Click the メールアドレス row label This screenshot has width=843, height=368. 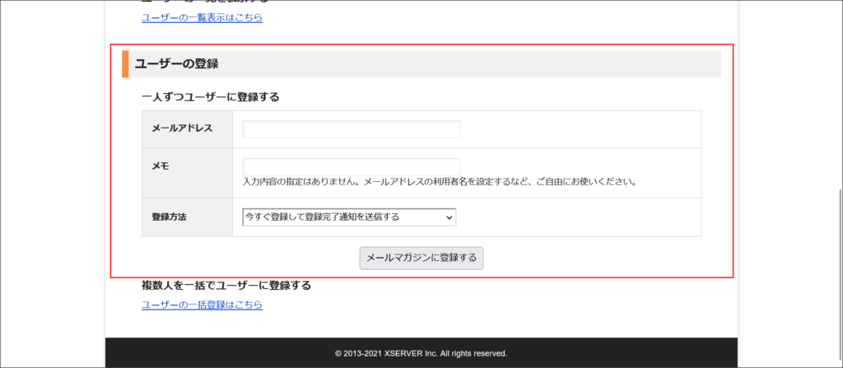(182, 128)
